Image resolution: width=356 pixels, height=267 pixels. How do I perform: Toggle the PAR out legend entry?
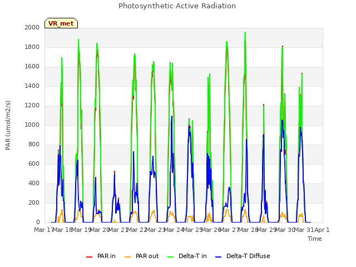point(141,256)
